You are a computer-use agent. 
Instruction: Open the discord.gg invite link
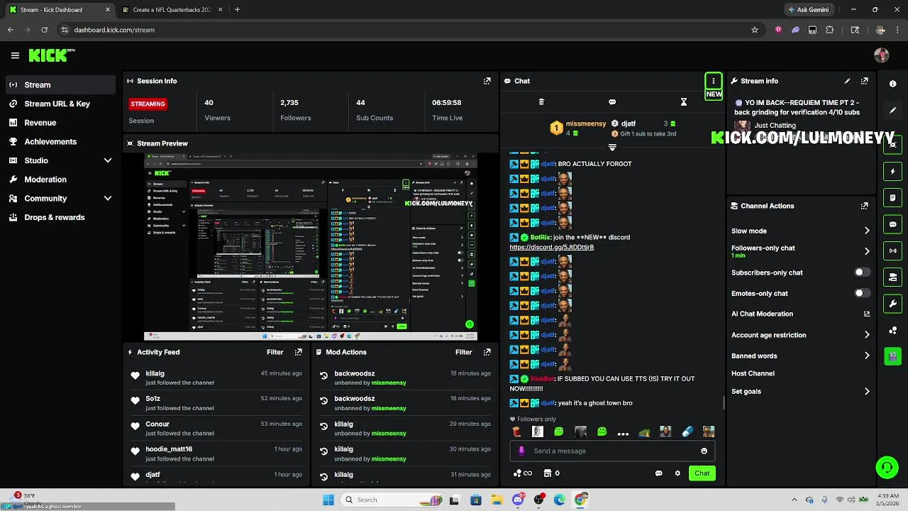click(551, 247)
